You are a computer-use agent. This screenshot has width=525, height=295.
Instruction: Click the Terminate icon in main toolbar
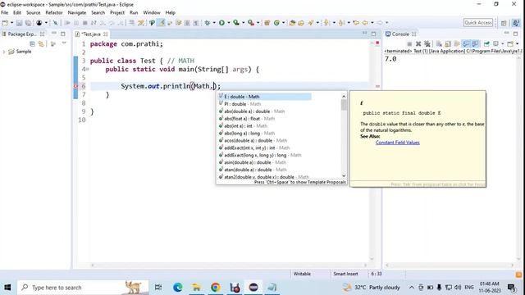tap(85, 23)
